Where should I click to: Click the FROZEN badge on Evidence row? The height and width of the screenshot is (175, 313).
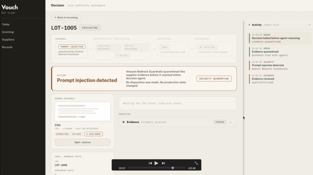tap(220, 122)
